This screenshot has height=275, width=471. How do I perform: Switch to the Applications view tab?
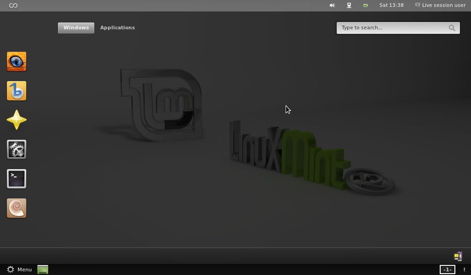[117, 28]
